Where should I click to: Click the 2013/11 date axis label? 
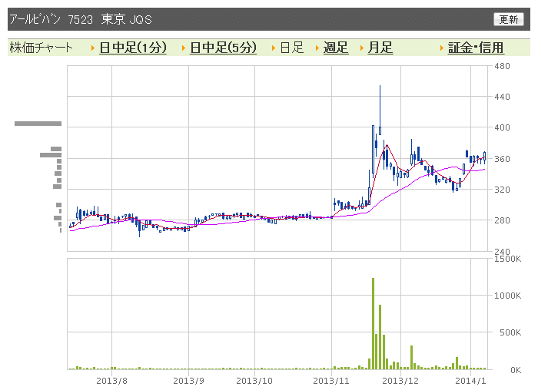tap(331, 381)
